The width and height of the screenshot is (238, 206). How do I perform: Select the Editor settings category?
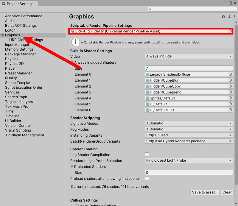pyautogui.click(x=10, y=30)
